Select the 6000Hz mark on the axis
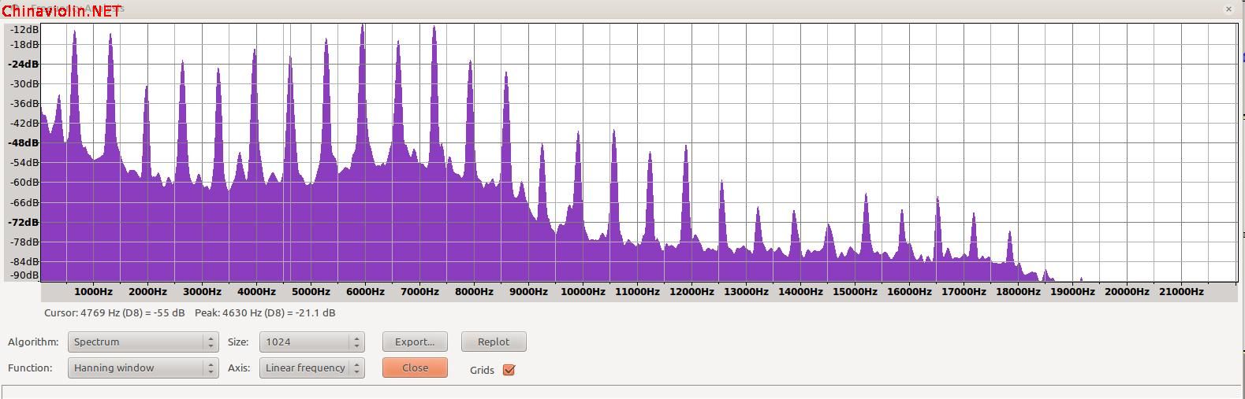 (x=365, y=291)
